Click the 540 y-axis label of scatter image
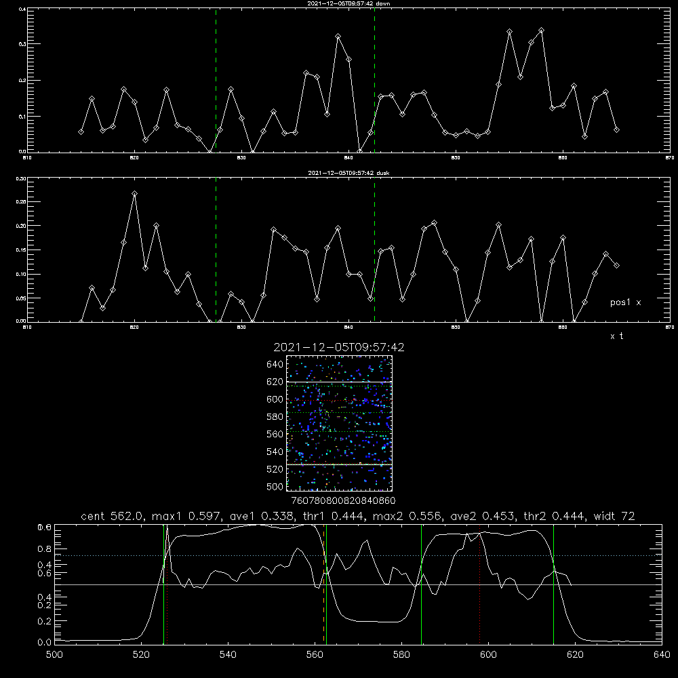The width and height of the screenshot is (678, 678). point(275,452)
